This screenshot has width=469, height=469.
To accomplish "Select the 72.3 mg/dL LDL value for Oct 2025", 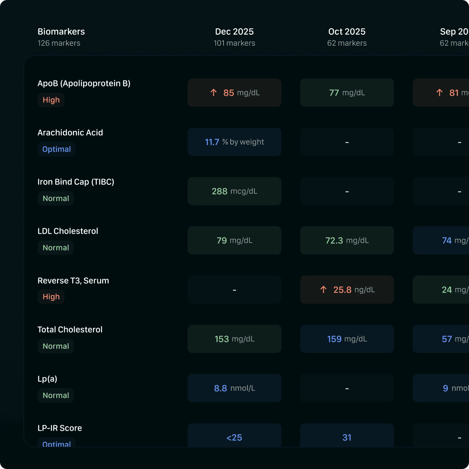I will click(x=347, y=240).
